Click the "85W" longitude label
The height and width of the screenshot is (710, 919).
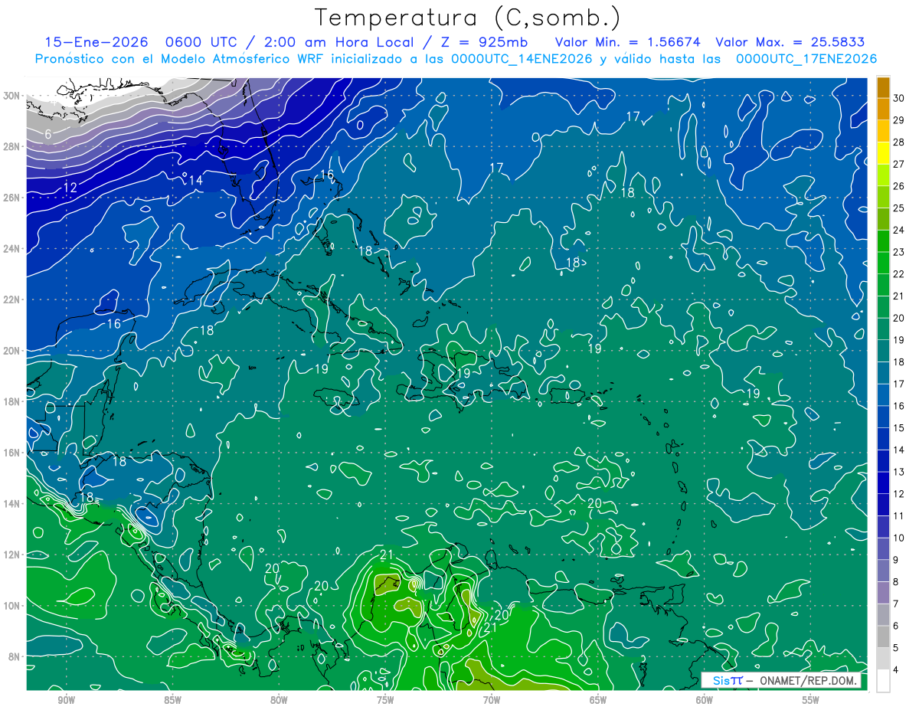click(x=172, y=700)
